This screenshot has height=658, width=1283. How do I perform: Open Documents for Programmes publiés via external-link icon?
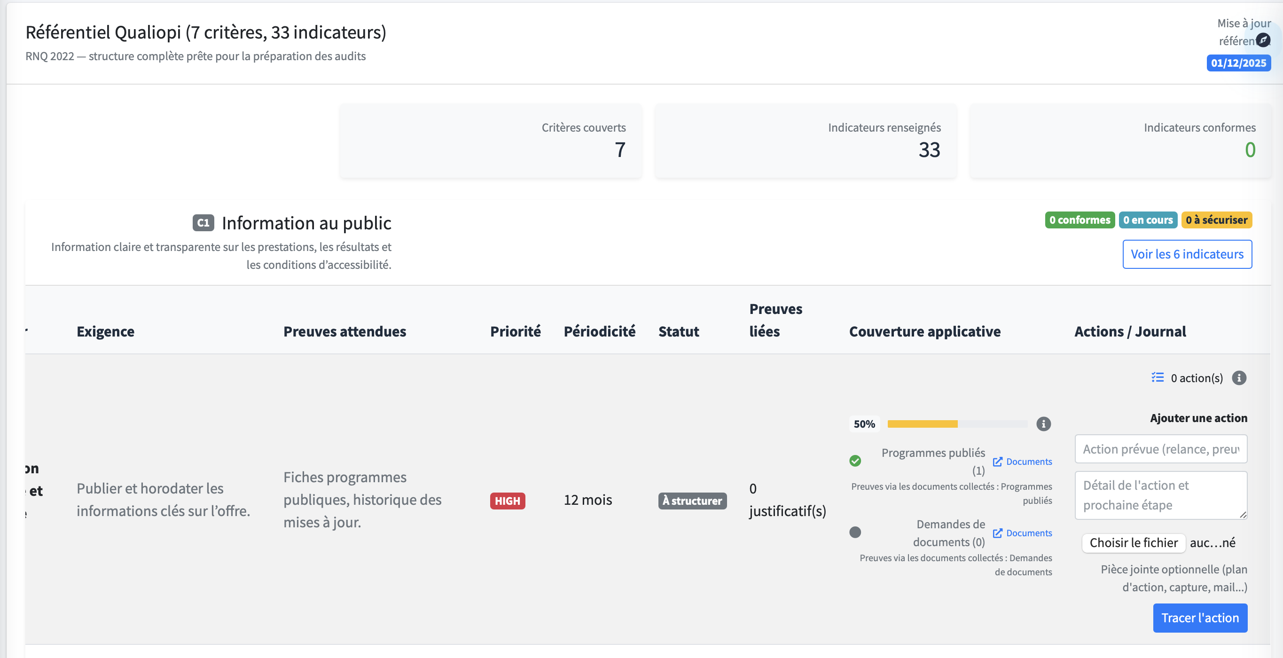tap(998, 462)
